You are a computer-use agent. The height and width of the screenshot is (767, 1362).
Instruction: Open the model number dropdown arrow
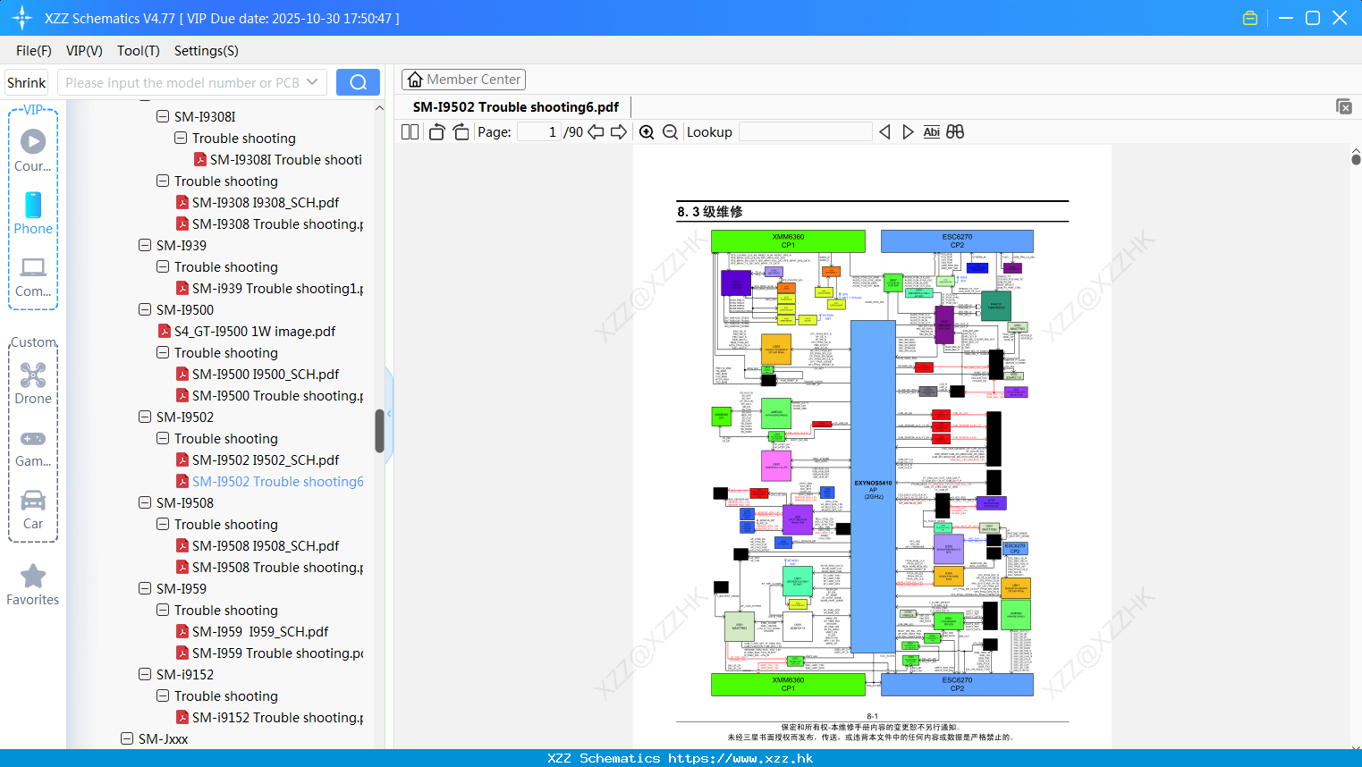(312, 82)
